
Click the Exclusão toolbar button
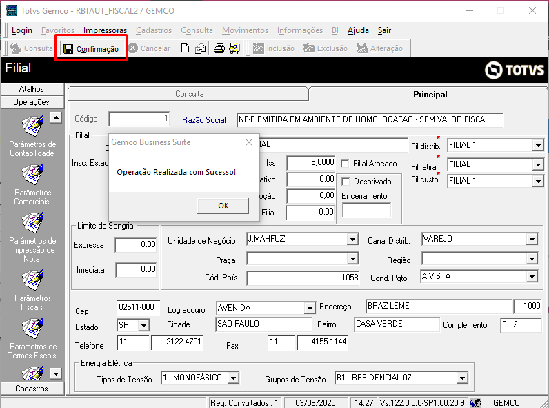point(326,48)
